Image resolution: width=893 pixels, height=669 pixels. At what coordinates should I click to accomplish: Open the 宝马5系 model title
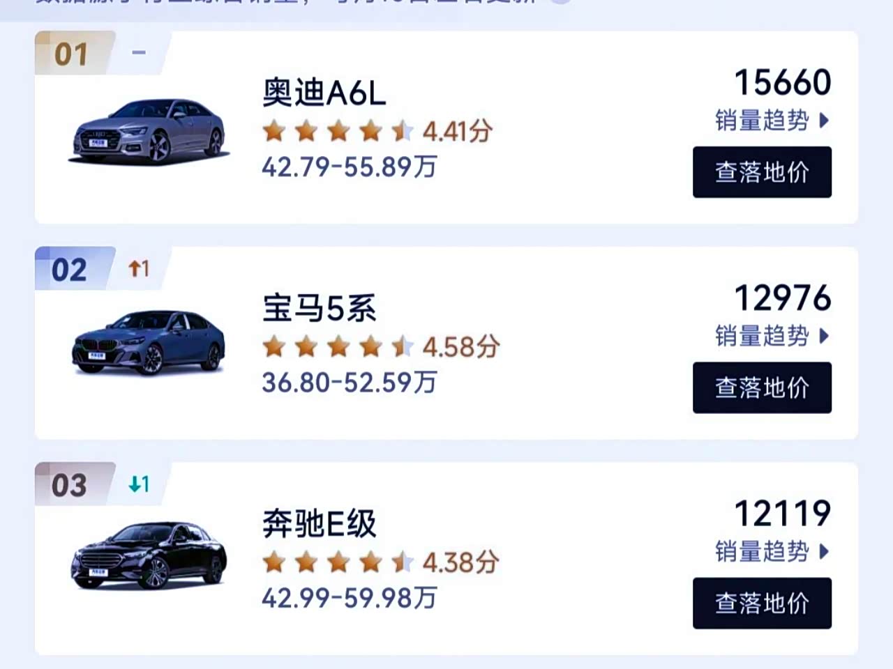coord(320,308)
